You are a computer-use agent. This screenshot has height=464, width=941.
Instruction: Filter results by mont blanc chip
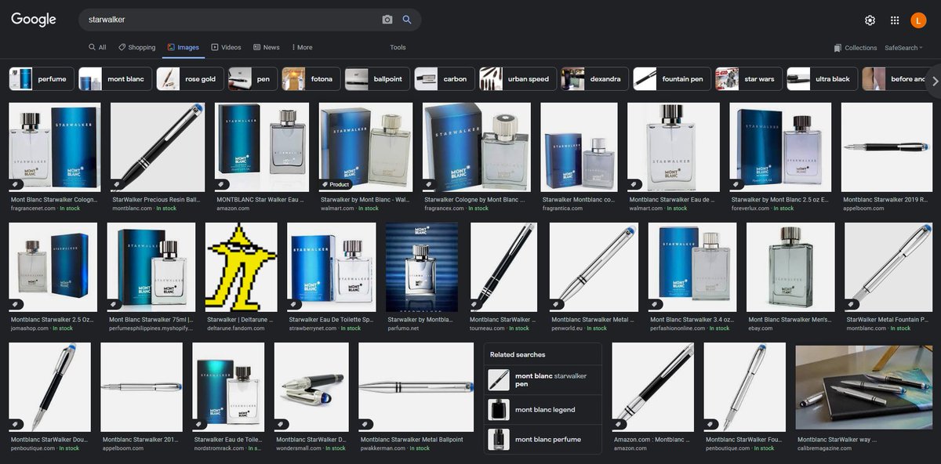[114, 79]
